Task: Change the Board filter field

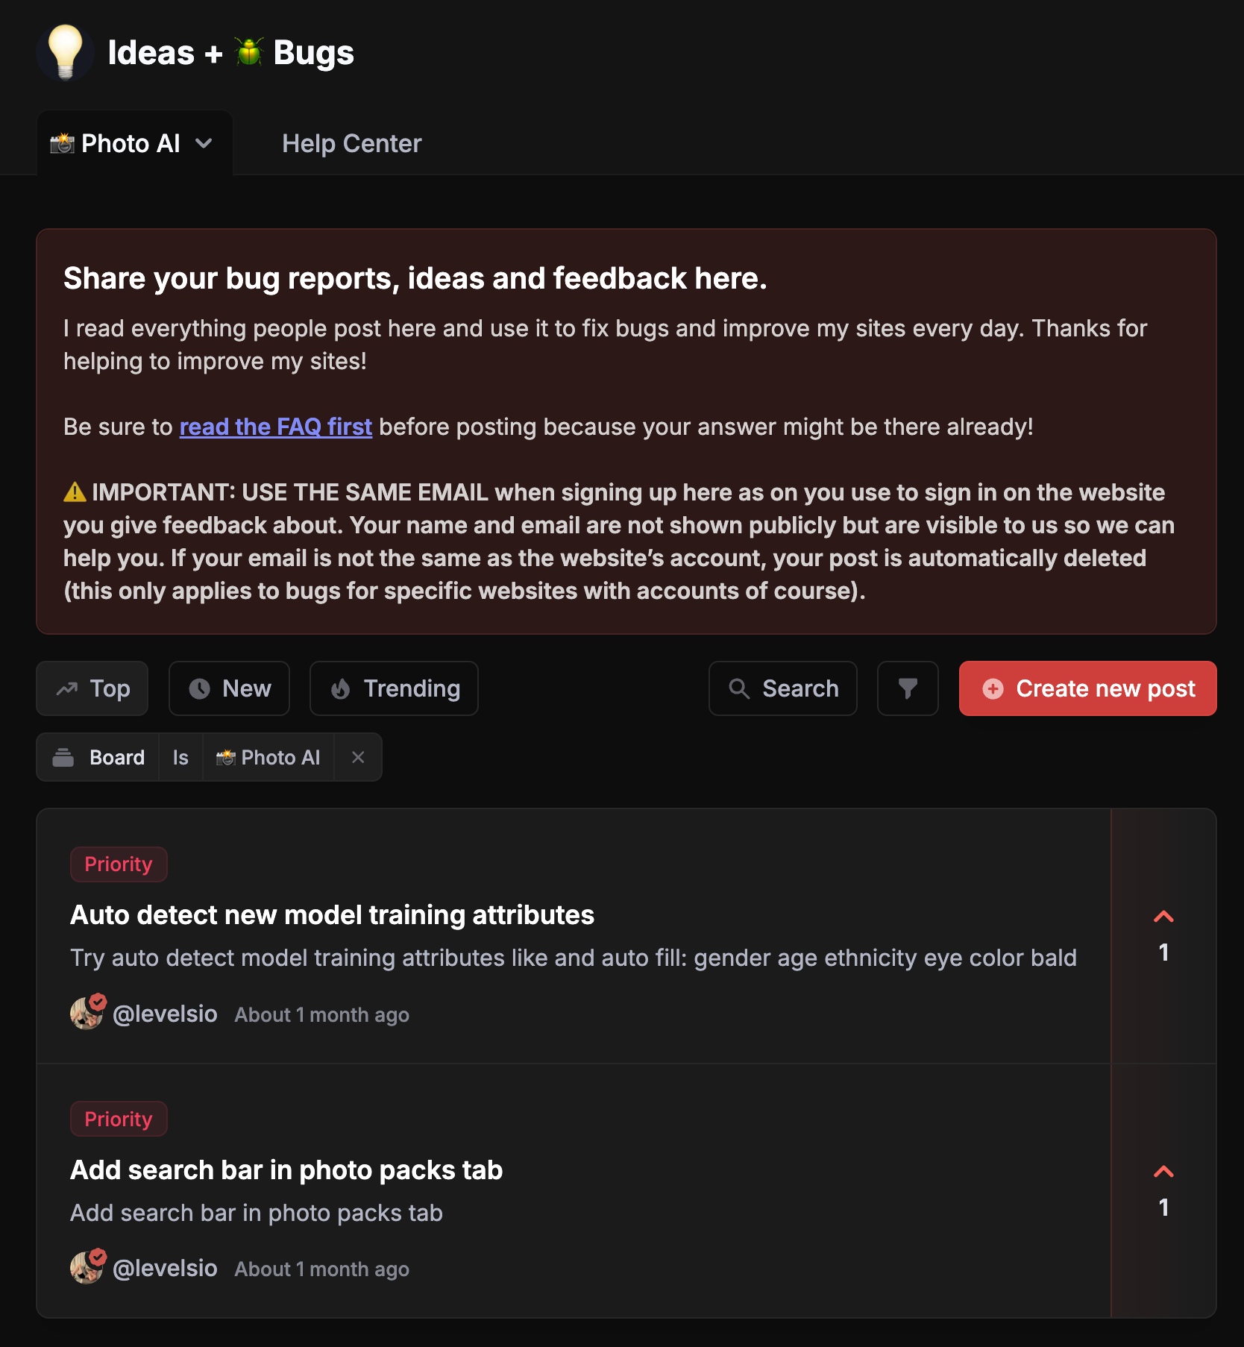Action: [x=99, y=757]
